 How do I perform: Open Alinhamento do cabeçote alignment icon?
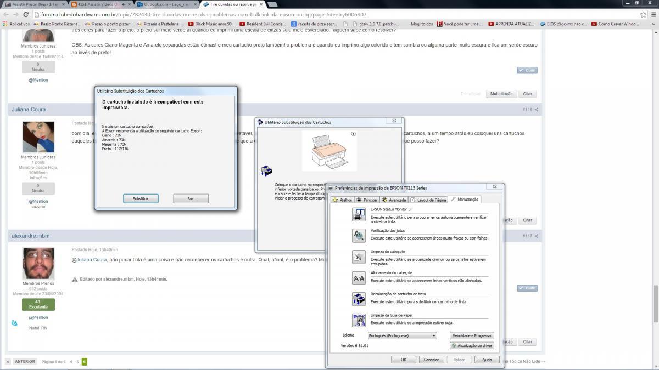pyautogui.click(x=359, y=278)
